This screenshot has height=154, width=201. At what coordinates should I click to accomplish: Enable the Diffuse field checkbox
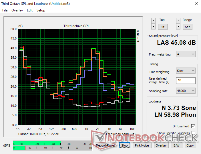193,126
